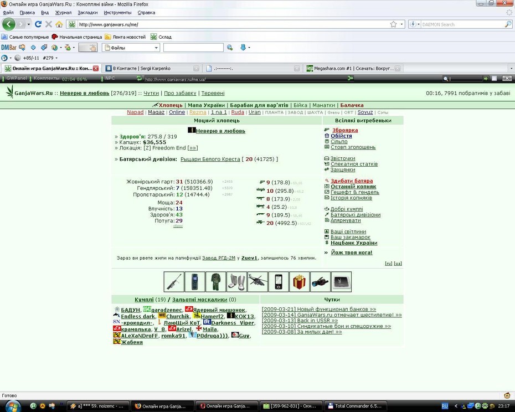Image resolution: width=515 pixels, height=412 pixels.
Task: Switch to the Megashara.com tab
Action: point(353,68)
